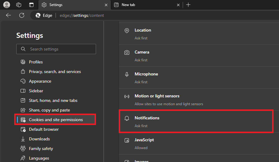This screenshot has width=279, height=162.
Task: Switch to the New tab tab
Action: (x=147, y=5)
